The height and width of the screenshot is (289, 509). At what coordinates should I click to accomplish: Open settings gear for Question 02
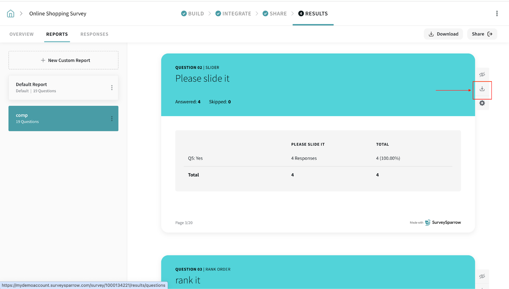[x=482, y=103]
